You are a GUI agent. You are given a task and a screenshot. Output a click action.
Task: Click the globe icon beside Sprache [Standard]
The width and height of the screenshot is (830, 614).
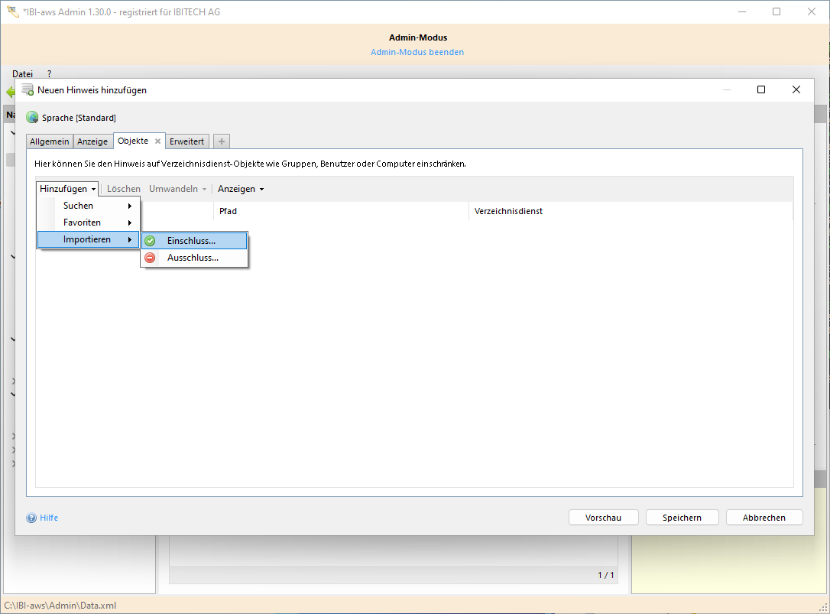tap(32, 118)
